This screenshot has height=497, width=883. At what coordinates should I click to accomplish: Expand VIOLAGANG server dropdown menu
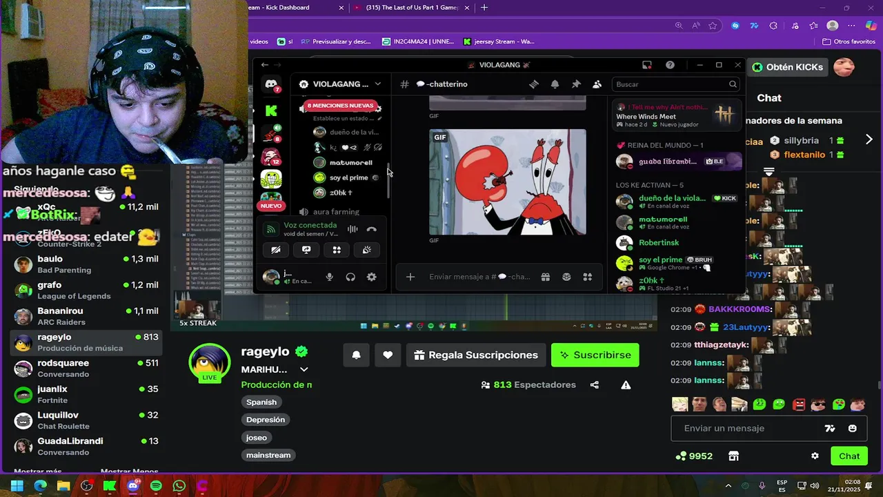pos(377,84)
